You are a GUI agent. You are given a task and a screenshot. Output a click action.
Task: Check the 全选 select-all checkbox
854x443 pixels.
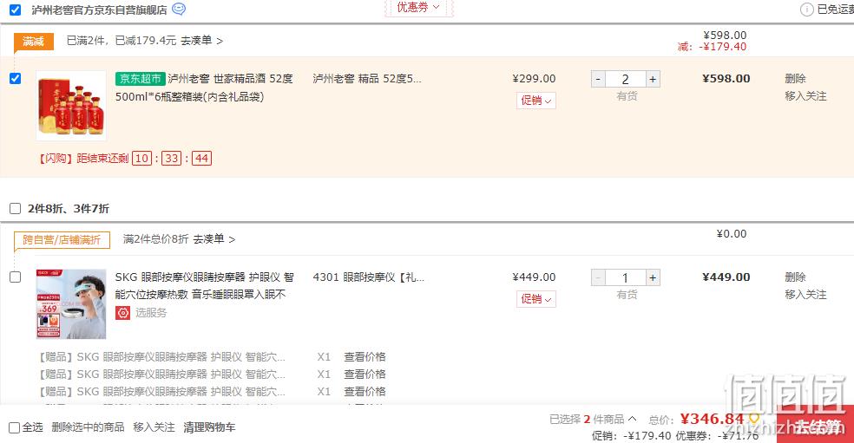pyautogui.click(x=15, y=427)
